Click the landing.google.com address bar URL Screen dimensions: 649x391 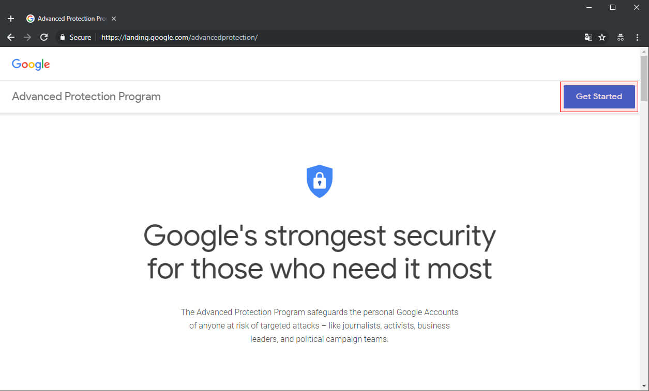pyautogui.click(x=179, y=37)
